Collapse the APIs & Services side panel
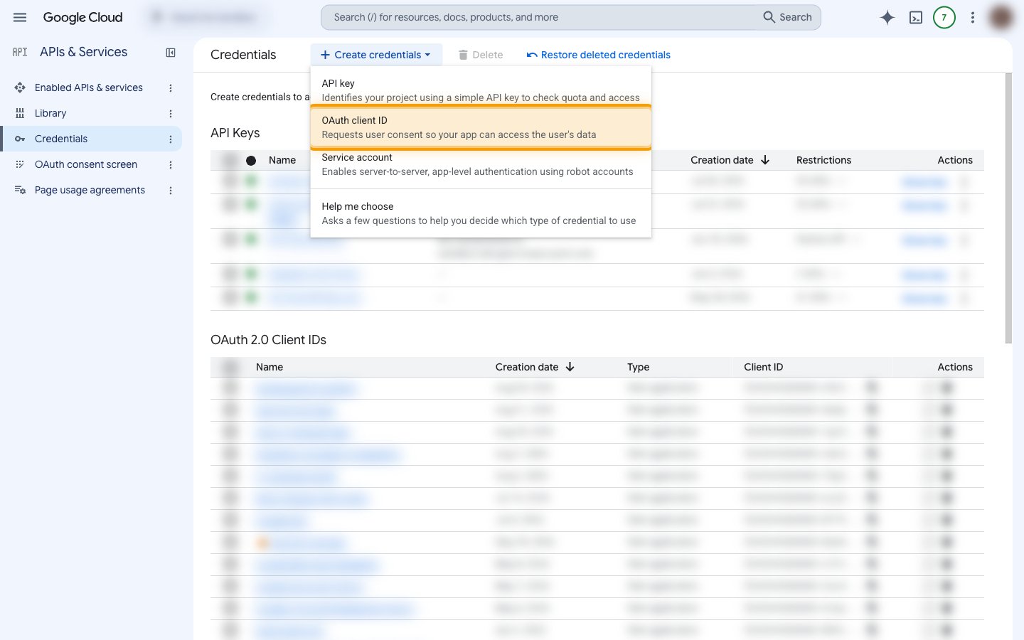This screenshot has width=1024, height=640. (x=171, y=53)
